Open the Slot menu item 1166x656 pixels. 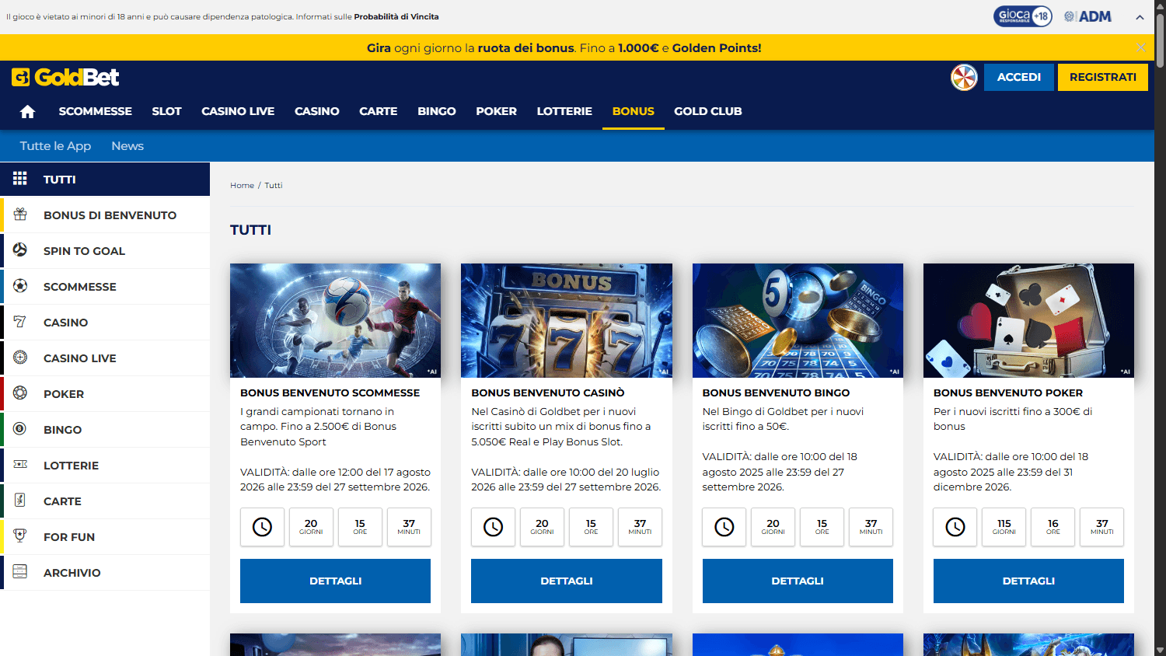click(x=166, y=111)
